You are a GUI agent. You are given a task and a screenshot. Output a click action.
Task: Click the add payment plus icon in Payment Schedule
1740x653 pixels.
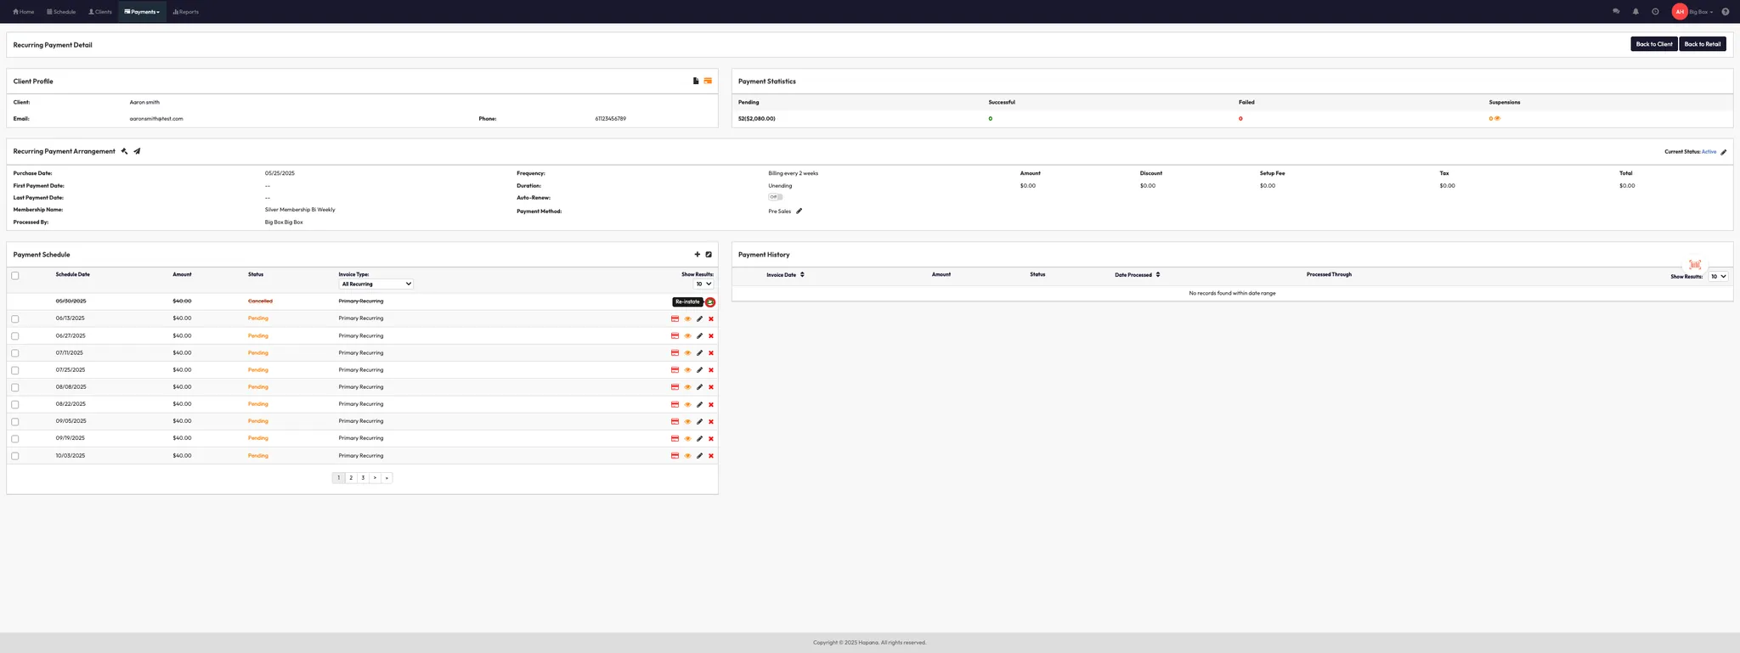pyautogui.click(x=698, y=255)
